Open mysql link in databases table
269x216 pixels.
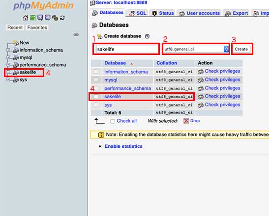point(111,80)
